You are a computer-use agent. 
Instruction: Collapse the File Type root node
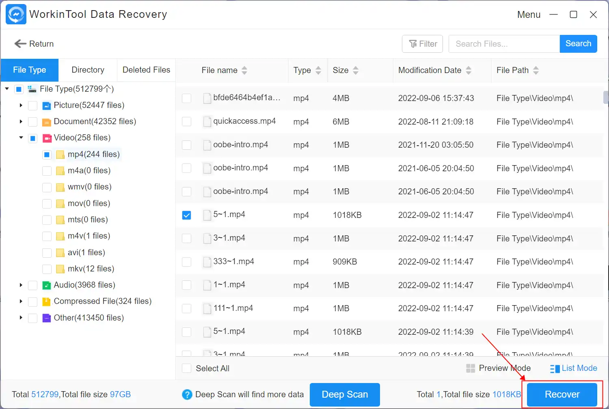[x=7, y=89]
